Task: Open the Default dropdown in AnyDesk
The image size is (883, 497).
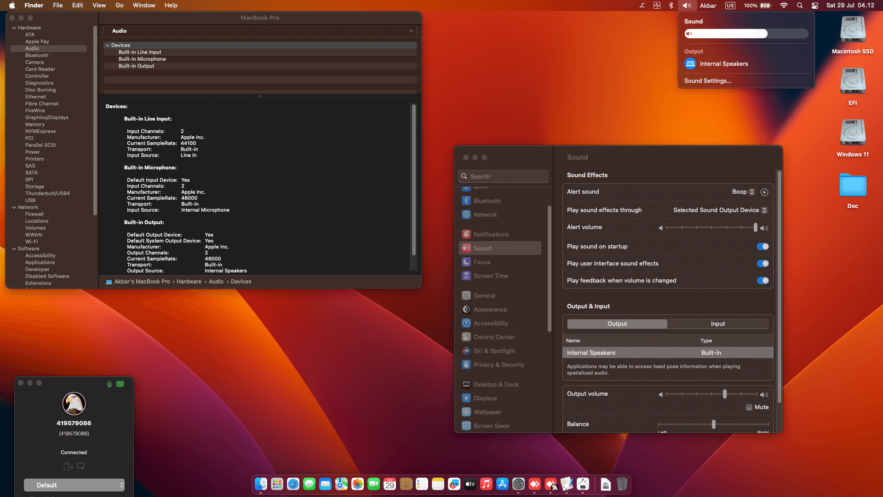Action: [x=74, y=485]
